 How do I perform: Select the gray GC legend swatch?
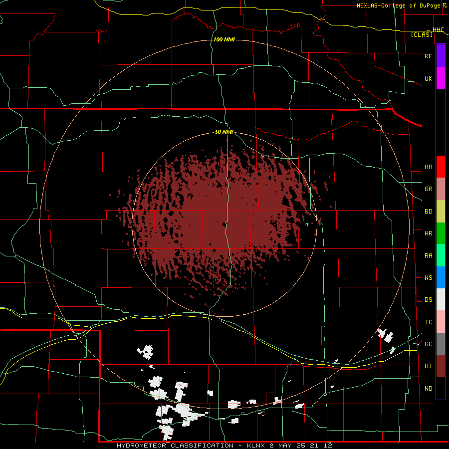[441, 344]
